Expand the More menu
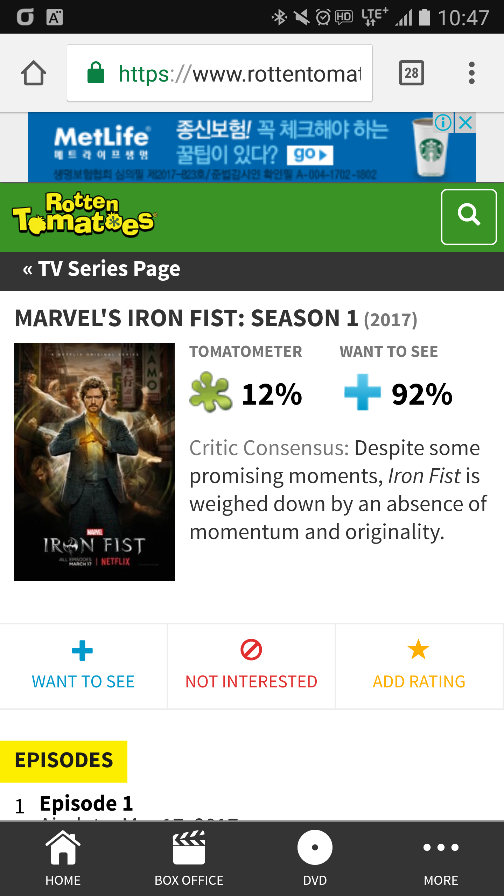Screen dimensions: 504x896 click(x=441, y=857)
